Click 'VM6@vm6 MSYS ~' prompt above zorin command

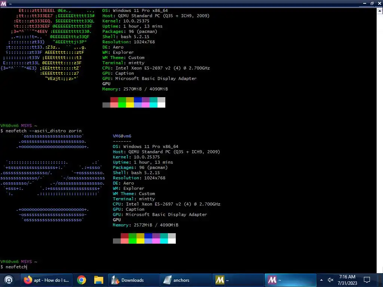pyautogui.click(x=19, y=126)
